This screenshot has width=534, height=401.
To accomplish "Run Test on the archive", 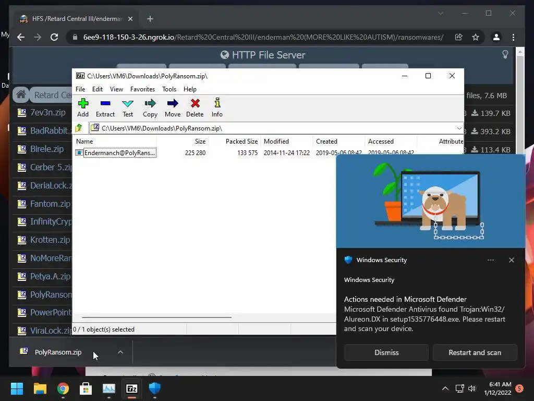I will pos(128,108).
